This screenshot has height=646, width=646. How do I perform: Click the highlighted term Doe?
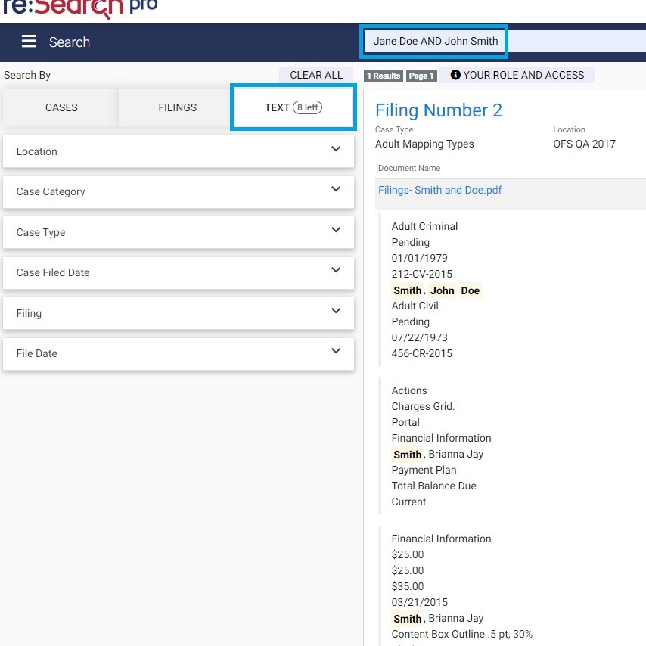470,290
